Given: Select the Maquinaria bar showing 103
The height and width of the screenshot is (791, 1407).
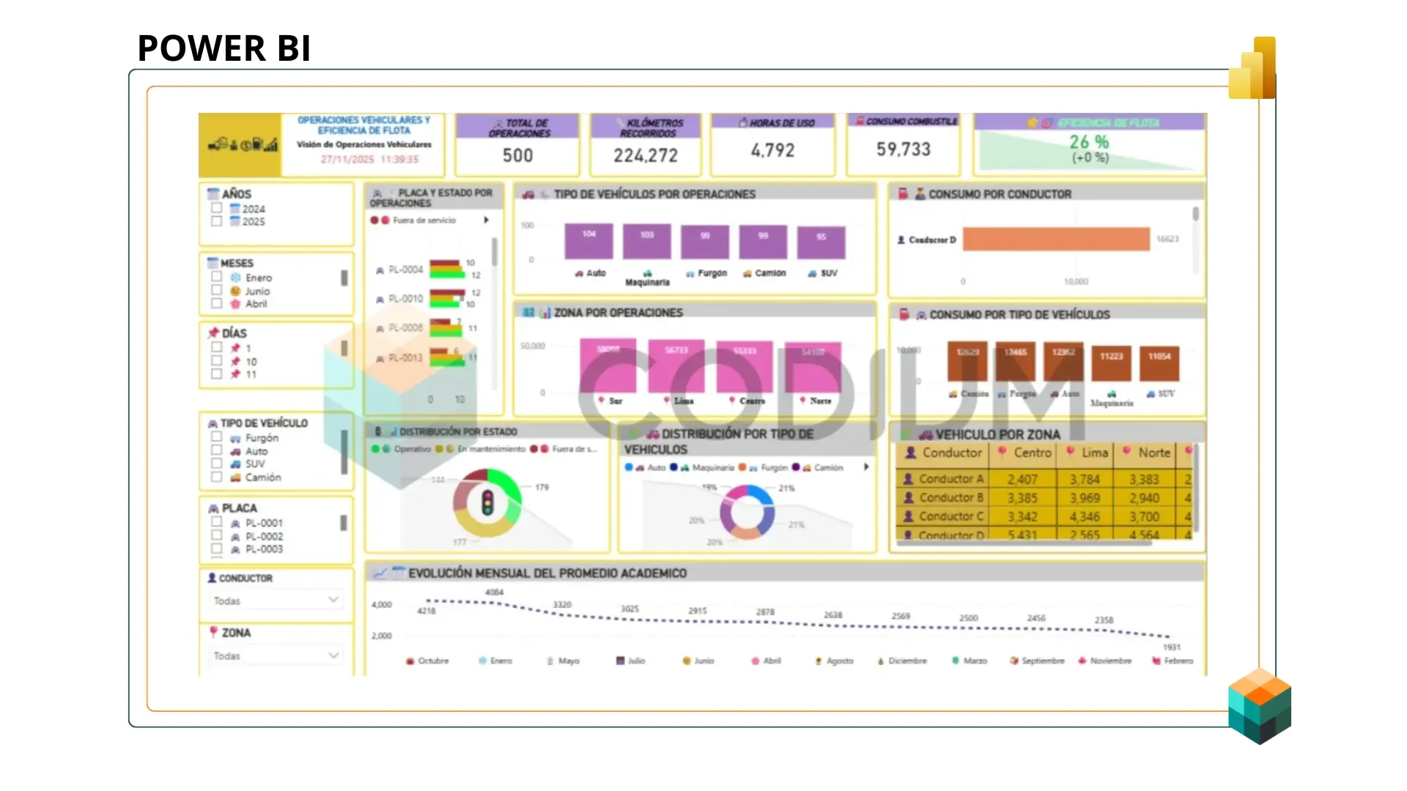Looking at the screenshot, I should coord(646,241).
